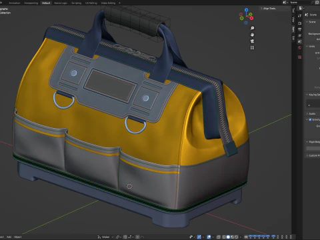This screenshot has width=320, height=240.
Task: Open the Render properties tab icon
Action: click(x=299, y=23)
